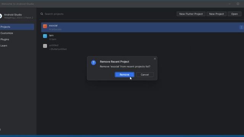
Task: Click the Android Studio logo icon
Action: coord(1,16)
